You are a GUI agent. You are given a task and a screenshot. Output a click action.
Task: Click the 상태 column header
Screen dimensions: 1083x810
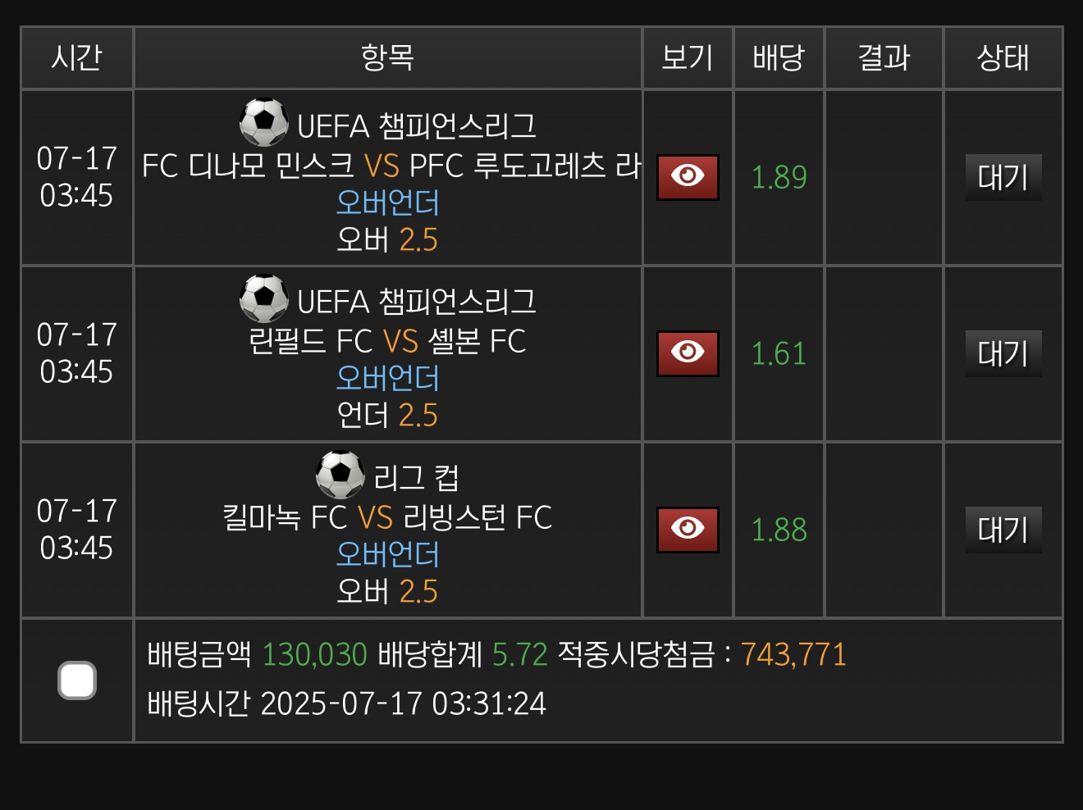(x=1003, y=57)
